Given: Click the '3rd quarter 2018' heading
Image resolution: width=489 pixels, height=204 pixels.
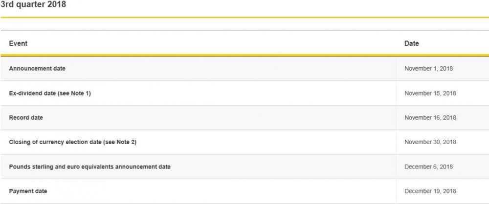Looking at the screenshot, I should pos(33,5).
